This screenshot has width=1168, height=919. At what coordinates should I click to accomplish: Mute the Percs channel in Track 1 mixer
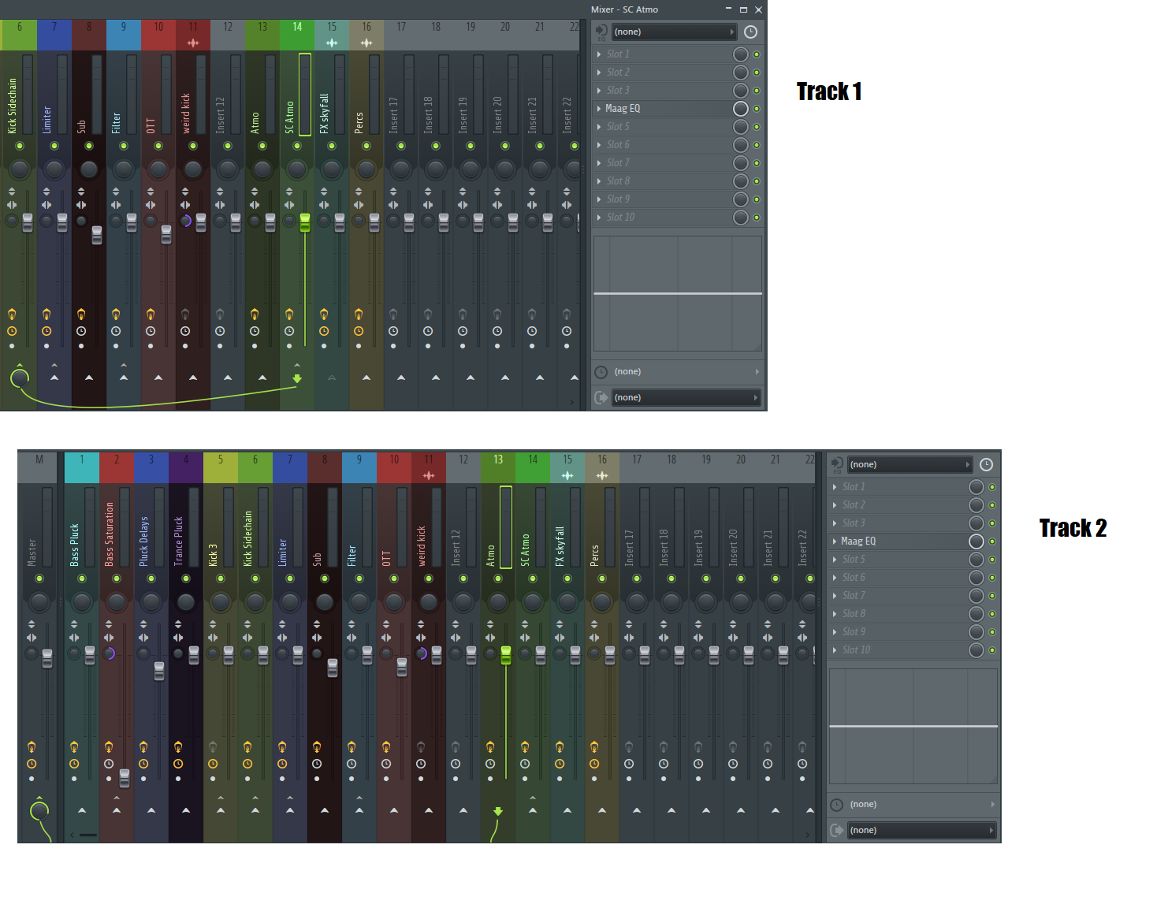[366, 146]
